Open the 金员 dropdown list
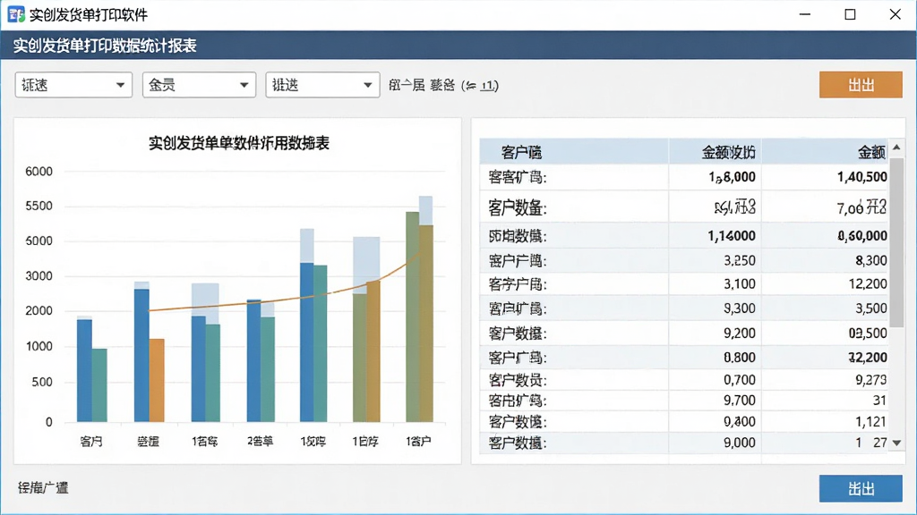The height and width of the screenshot is (515, 917). pyautogui.click(x=199, y=85)
